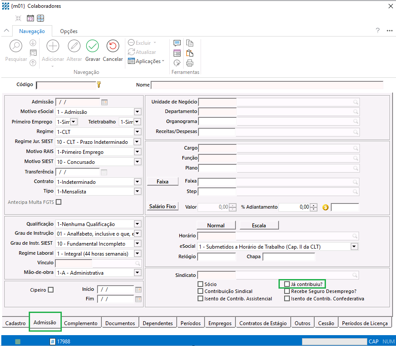396x346 pixels.
Task: Check Isento de Contrib. Confederativa checkbox
Action: click(x=287, y=299)
